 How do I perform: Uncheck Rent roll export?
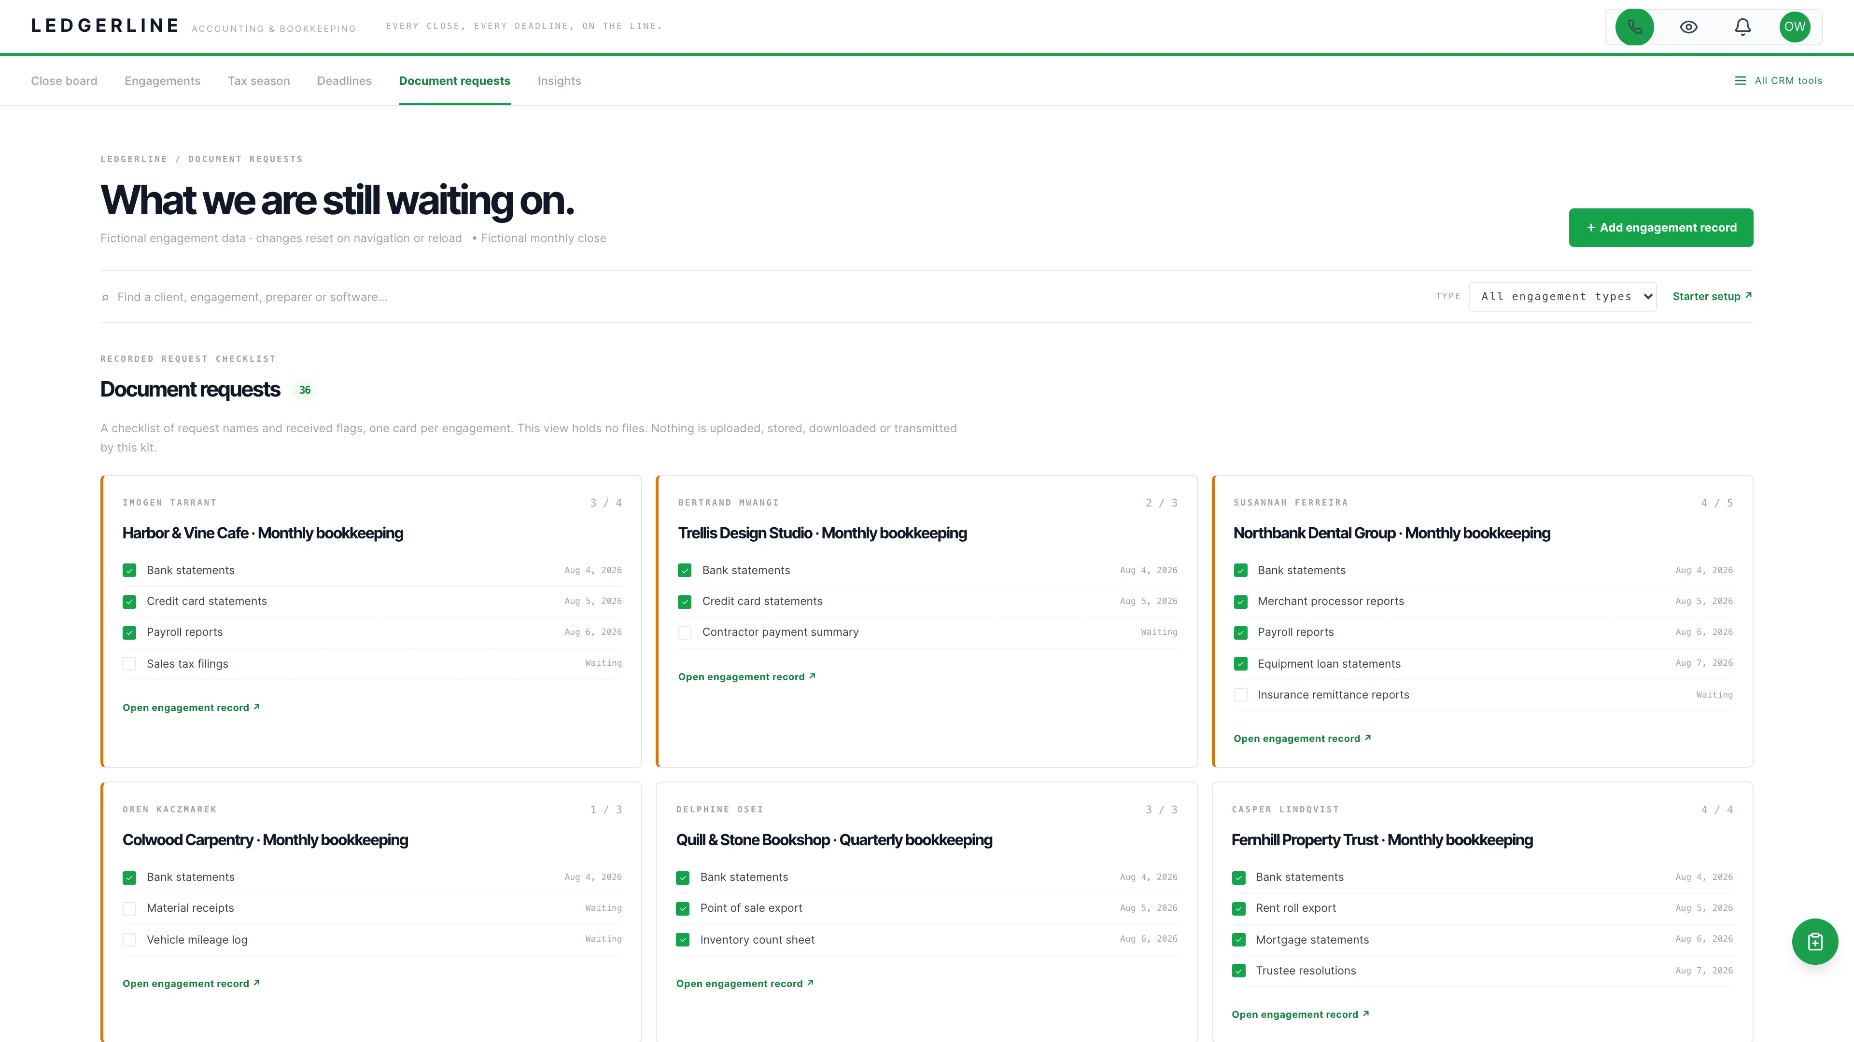[1238, 908]
